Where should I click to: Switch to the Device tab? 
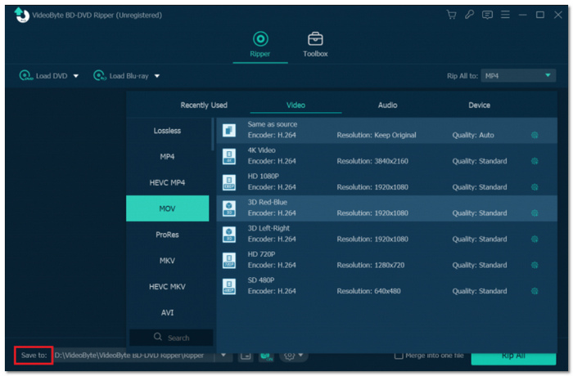click(x=479, y=105)
